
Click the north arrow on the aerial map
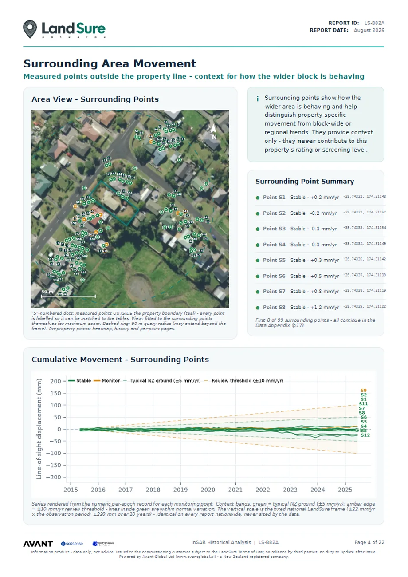[x=214, y=131]
